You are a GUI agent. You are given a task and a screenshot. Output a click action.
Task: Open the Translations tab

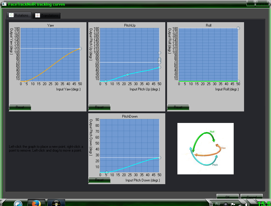coord(46,16)
